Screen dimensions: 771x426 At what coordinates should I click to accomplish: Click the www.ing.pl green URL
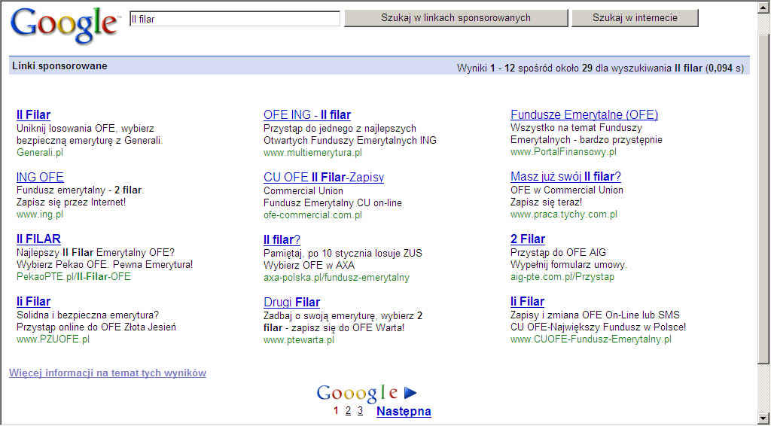40,215
